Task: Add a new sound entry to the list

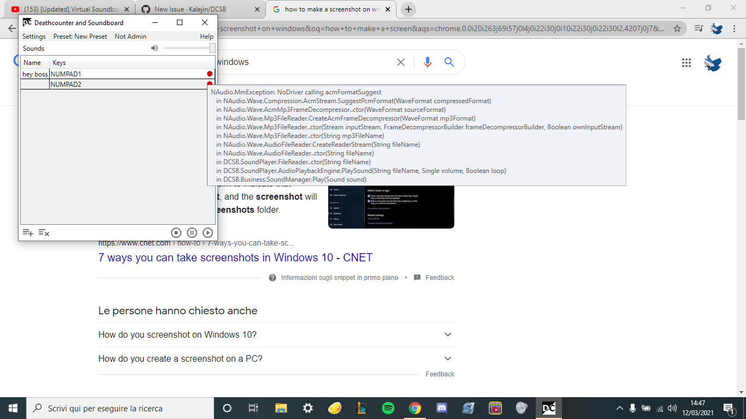Action: coord(27,232)
